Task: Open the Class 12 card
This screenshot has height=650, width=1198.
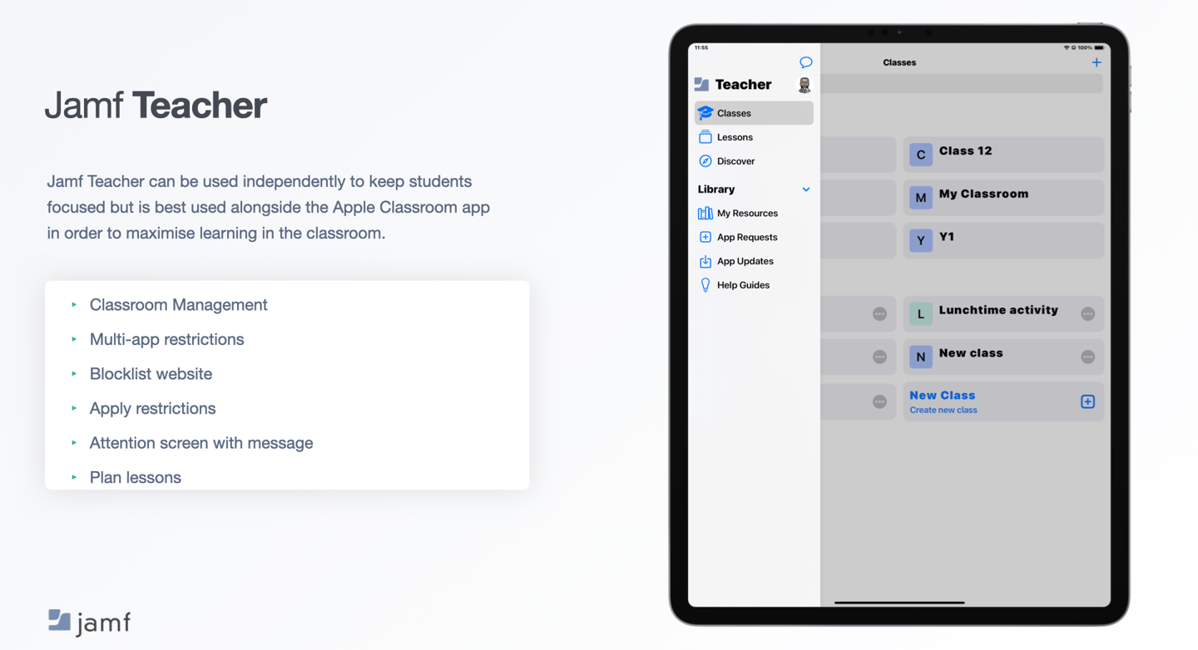Action: (x=1003, y=155)
